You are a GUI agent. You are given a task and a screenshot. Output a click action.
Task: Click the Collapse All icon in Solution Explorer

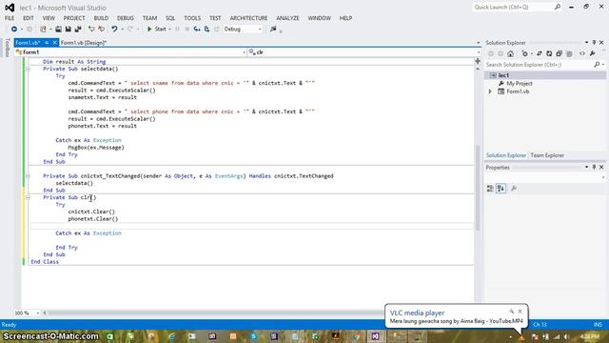[559, 53]
